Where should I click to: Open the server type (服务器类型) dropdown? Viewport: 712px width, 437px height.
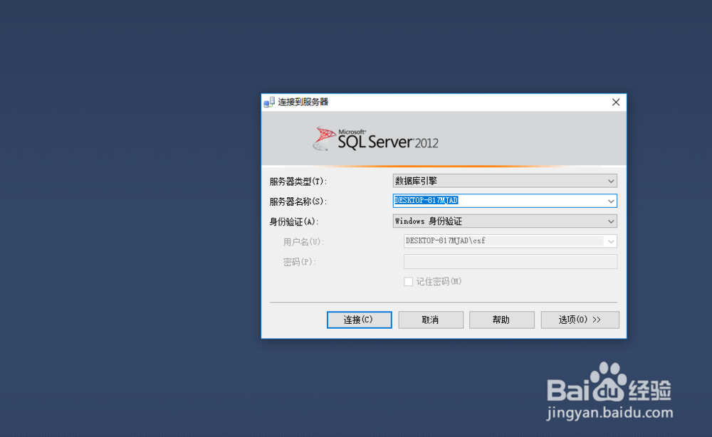(x=505, y=181)
